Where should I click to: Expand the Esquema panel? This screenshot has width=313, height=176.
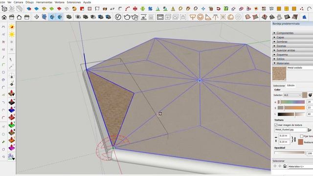tap(292, 54)
